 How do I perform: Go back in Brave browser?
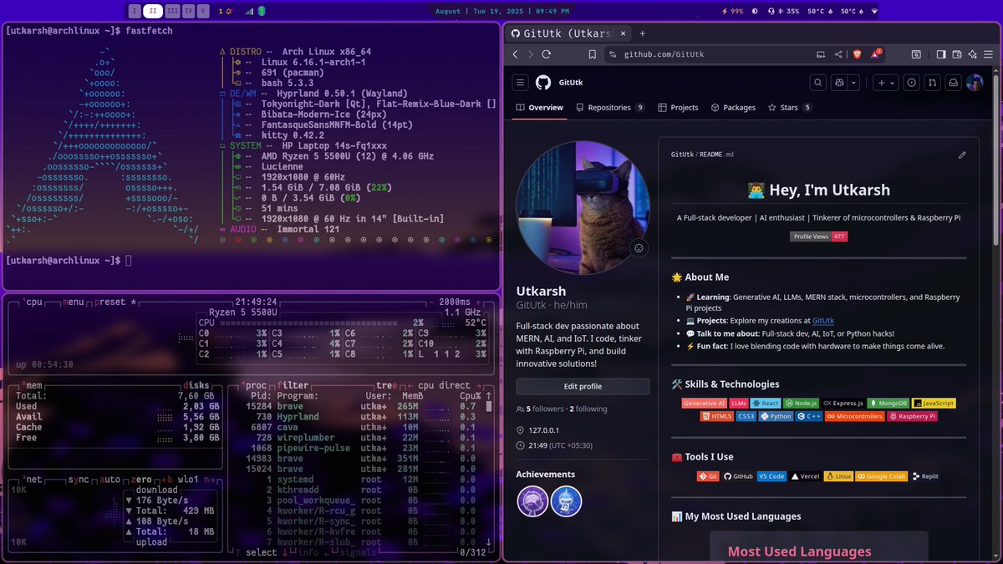(515, 53)
